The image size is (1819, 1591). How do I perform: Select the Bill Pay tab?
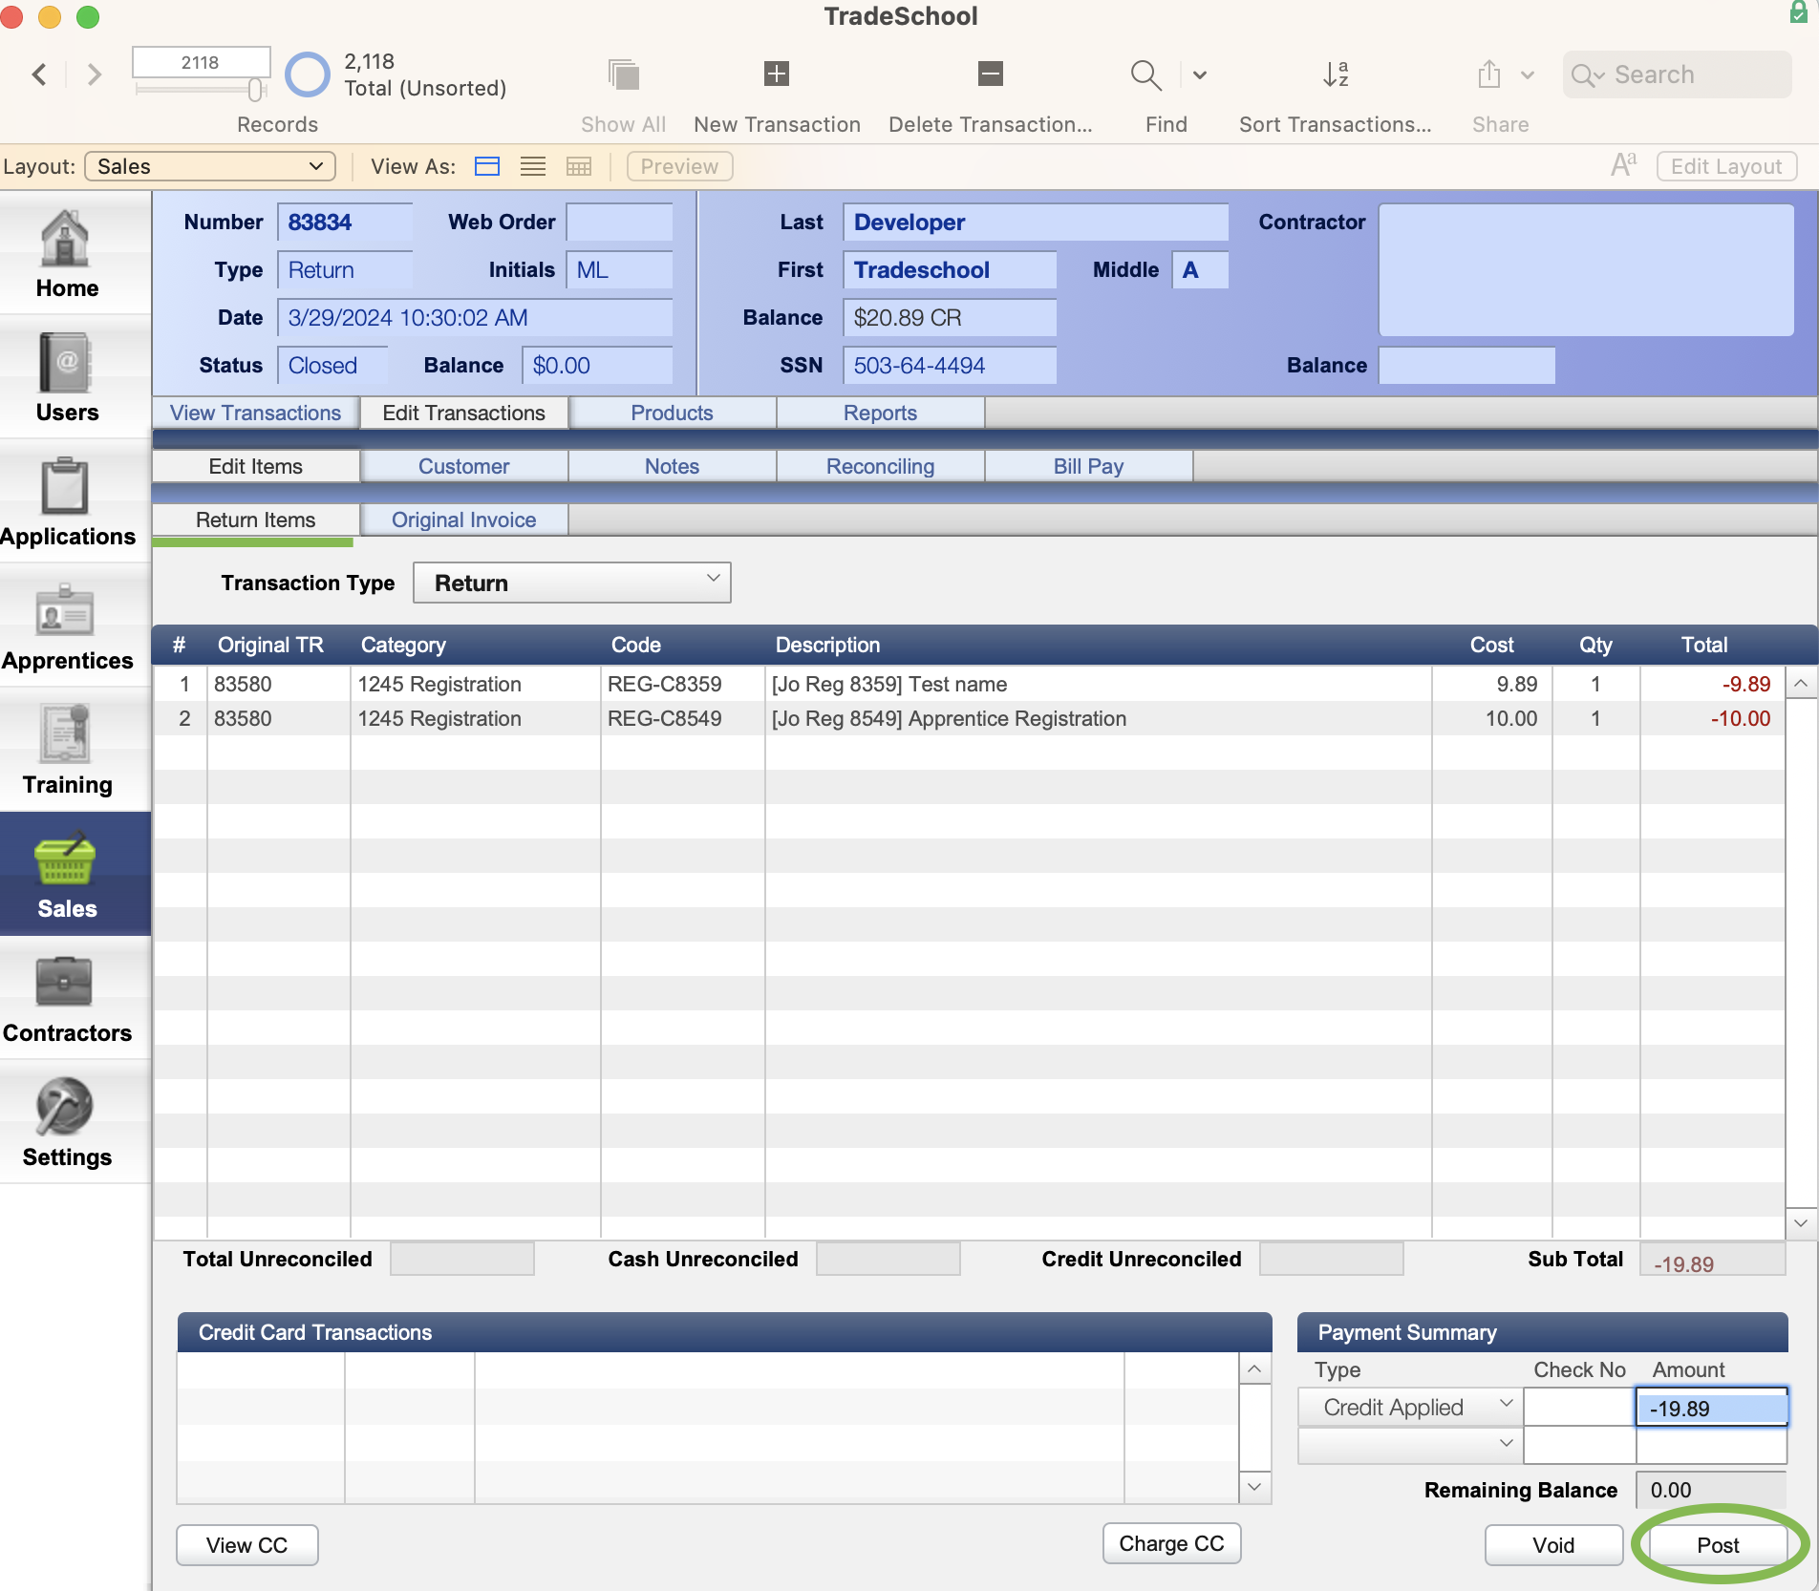pyautogui.click(x=1088, y=466)
